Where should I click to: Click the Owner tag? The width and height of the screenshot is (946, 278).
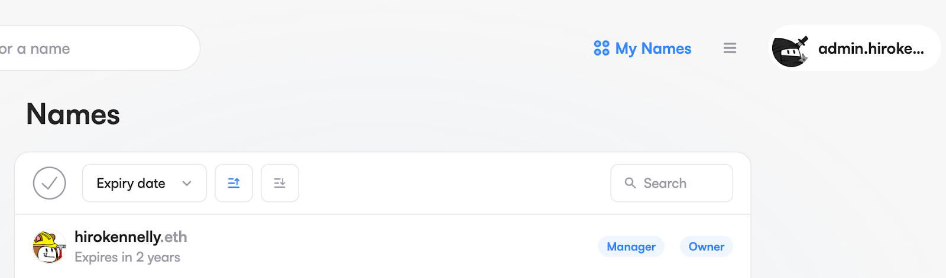coord(706,247)
